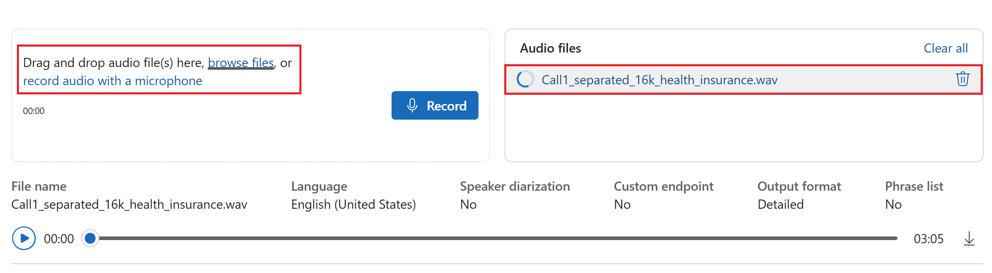Play the audio file
This screenshot has height=273, width=992.
(x=24, y=238)
